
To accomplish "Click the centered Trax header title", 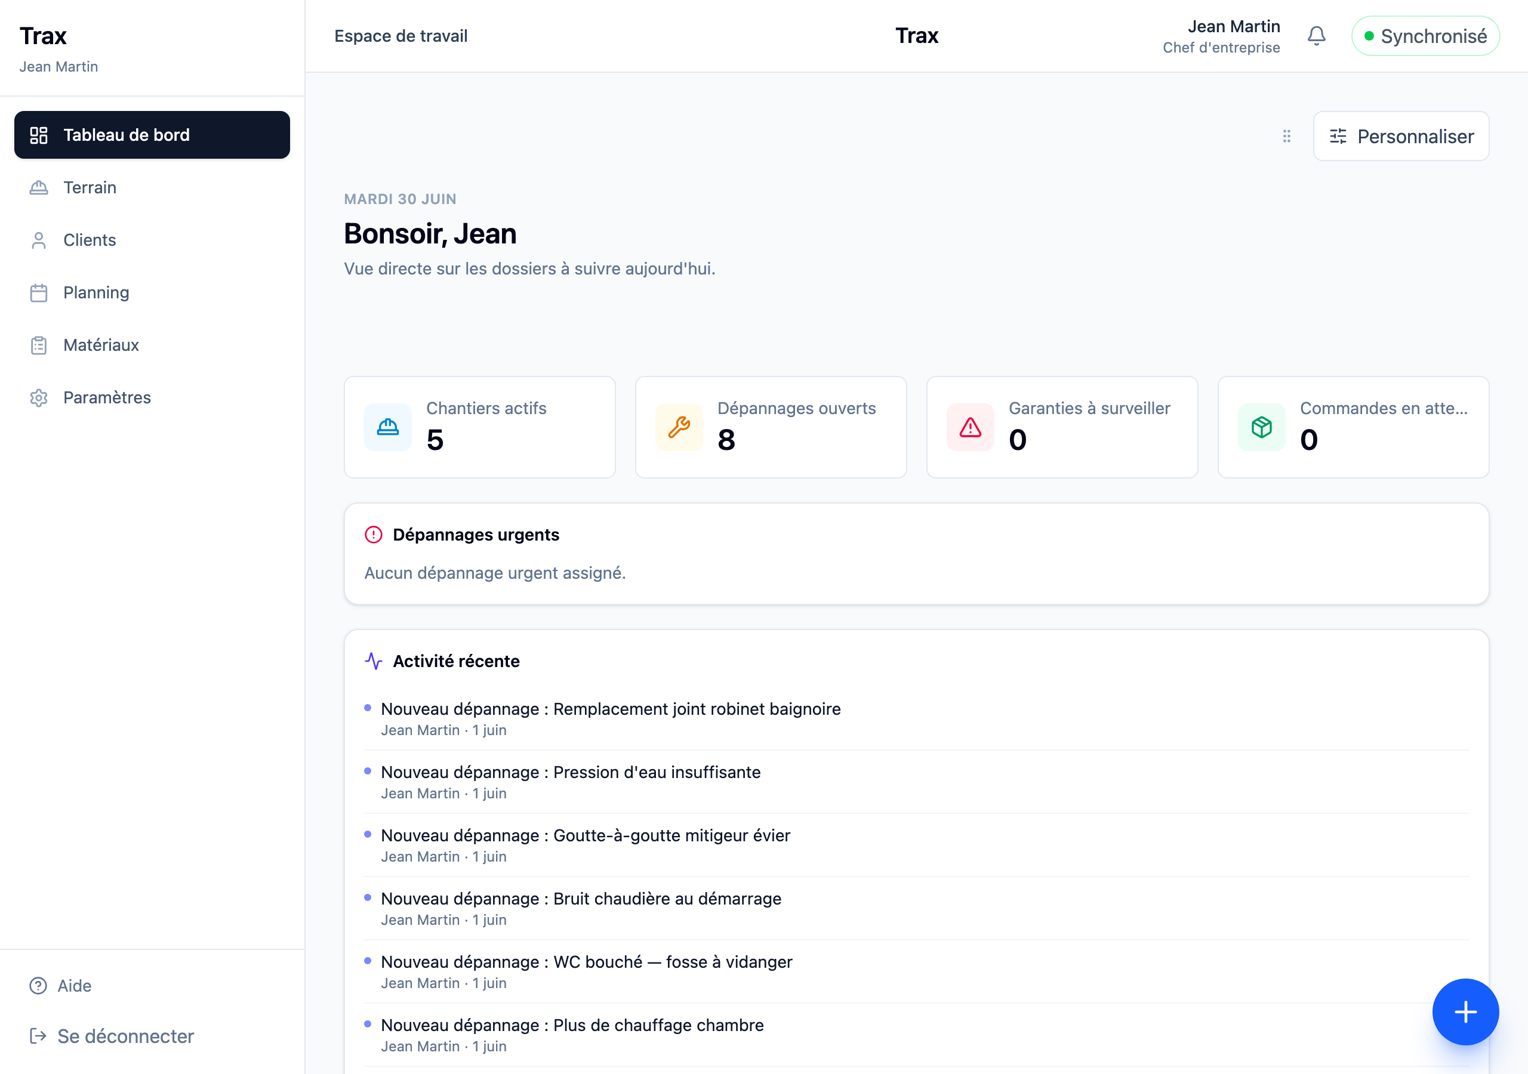I will coord(916,36).
